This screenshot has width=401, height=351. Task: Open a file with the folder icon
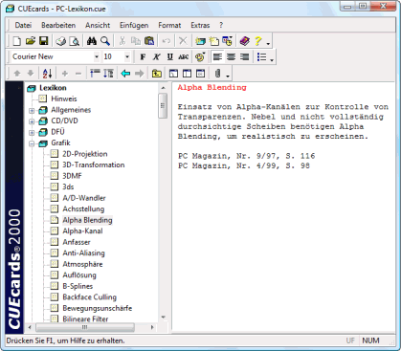pyautogui.click(x=31, y=41)
